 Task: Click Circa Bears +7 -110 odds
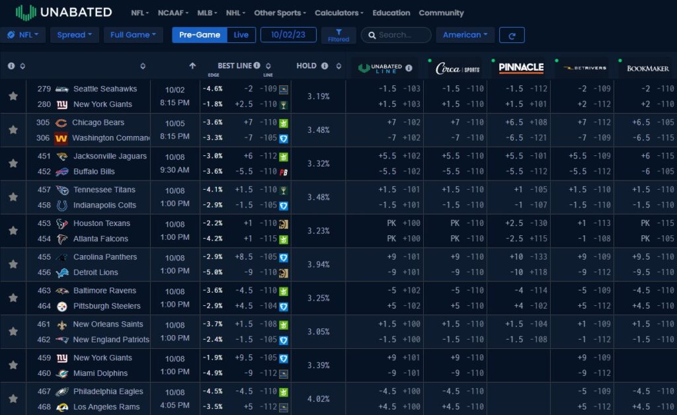[x=467, y=122]
